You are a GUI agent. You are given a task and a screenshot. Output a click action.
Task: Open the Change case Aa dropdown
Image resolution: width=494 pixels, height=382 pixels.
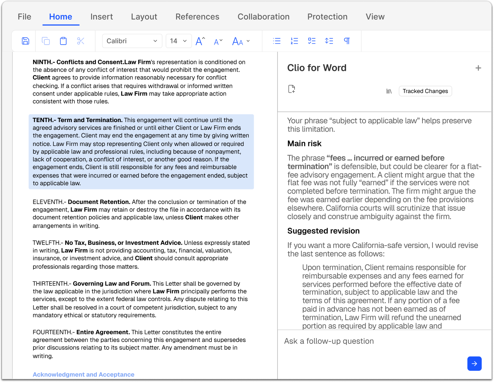[241, 41]
